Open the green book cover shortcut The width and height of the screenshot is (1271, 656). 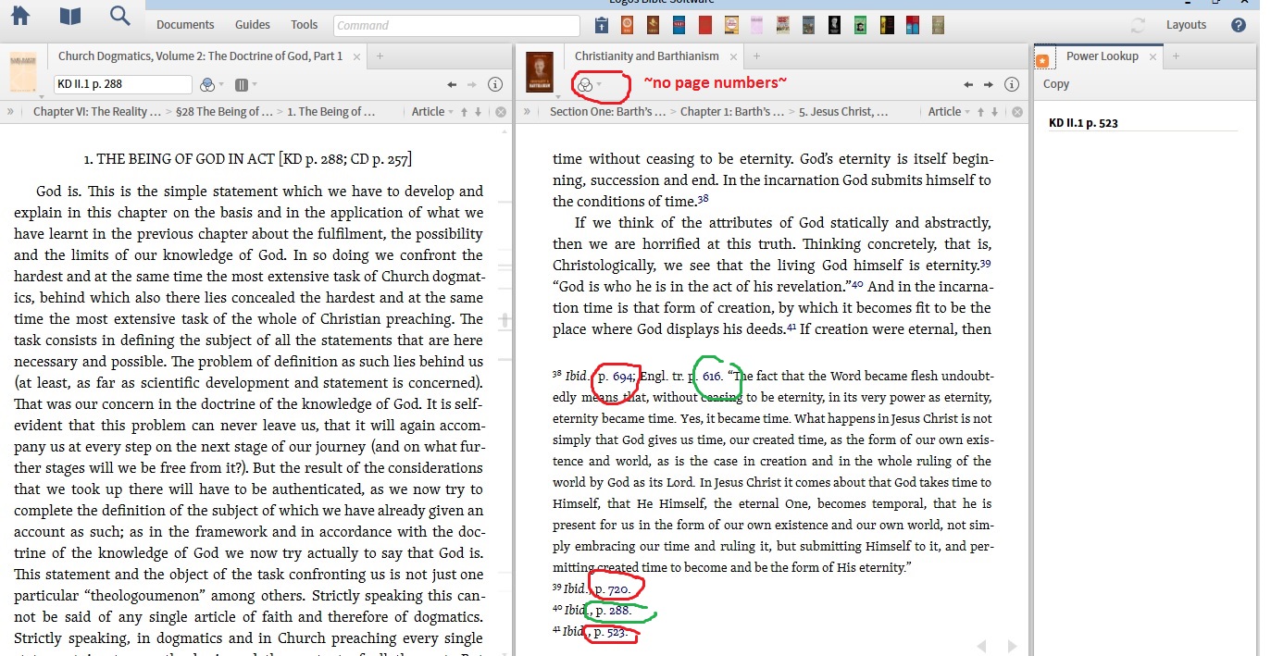(x=860, y=25)
